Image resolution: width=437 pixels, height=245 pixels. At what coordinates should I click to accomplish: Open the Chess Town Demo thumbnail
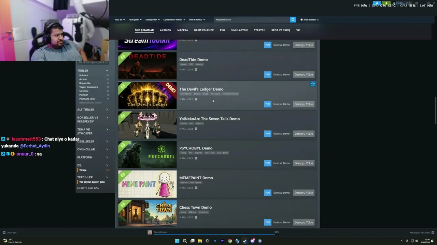[x=147, y=214]
